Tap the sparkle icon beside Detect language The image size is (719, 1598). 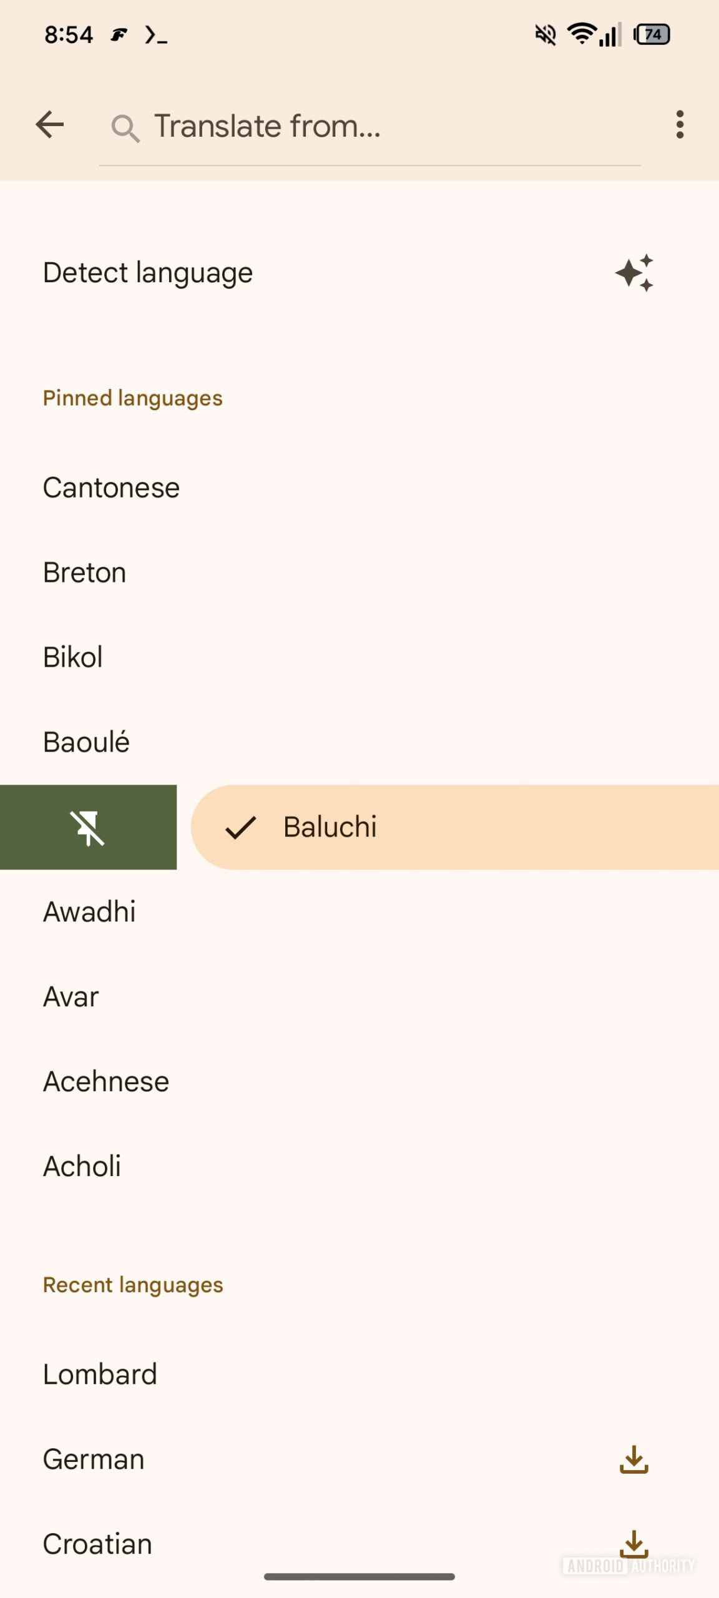pyautogui.click(x=634, y=273)
